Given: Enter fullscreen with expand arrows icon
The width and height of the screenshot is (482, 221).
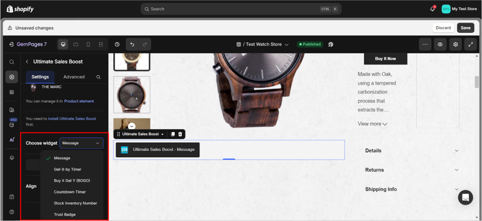Looking at the screenshot, I should coord(471,45).
